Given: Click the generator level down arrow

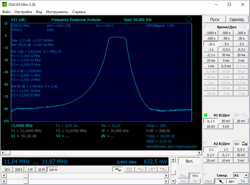Looking at the screenshot, I should tap(173, 182).
